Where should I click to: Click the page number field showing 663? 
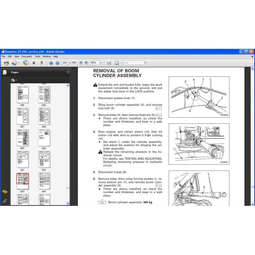tap(65, 63)
